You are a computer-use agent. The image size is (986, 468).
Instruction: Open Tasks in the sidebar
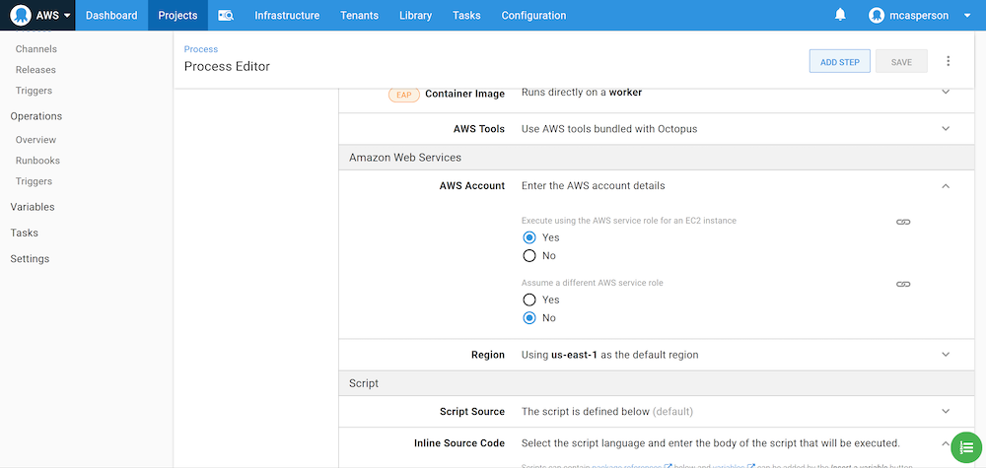tap(24, 233)
